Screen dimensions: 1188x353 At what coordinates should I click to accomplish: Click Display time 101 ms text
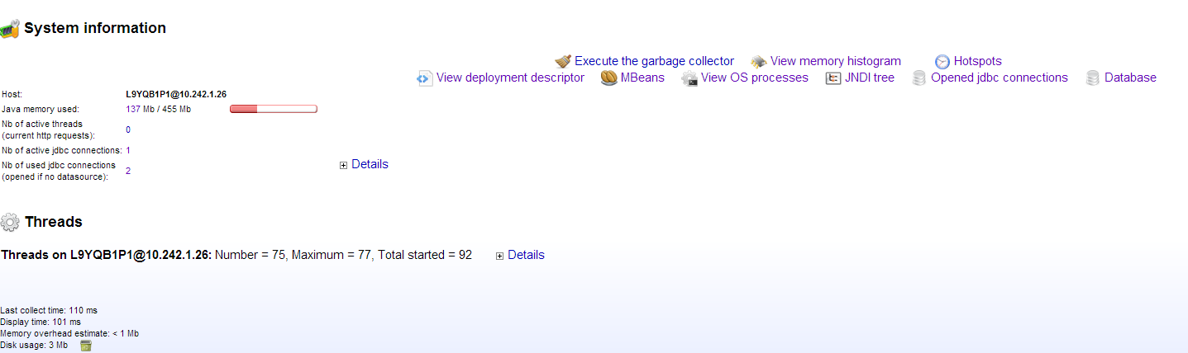(x=41, y=322)
